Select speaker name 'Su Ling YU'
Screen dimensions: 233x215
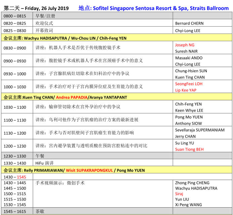tap(185, 143)
